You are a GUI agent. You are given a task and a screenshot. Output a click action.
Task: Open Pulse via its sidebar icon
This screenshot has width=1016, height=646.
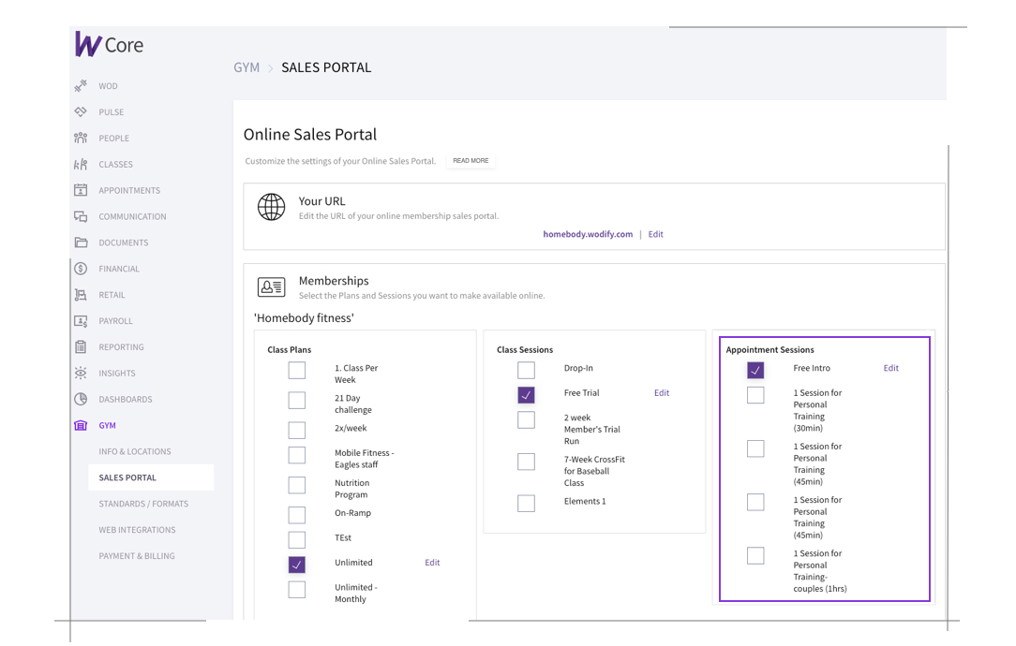pyautogui.click(x=81, y=112)
